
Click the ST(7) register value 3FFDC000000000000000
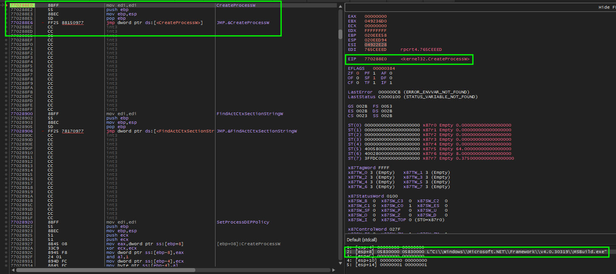[392, 158]
